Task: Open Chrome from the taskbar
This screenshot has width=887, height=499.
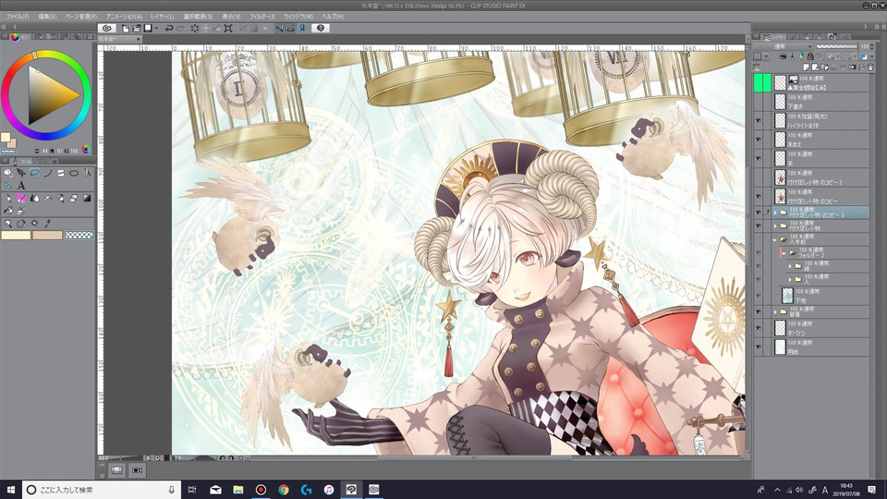Action: (284, 490)
